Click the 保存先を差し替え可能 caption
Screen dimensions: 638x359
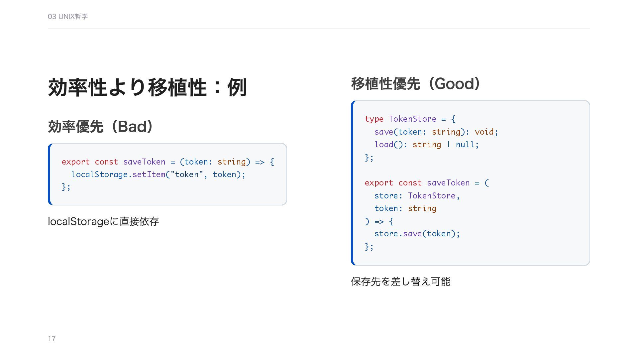400,282
